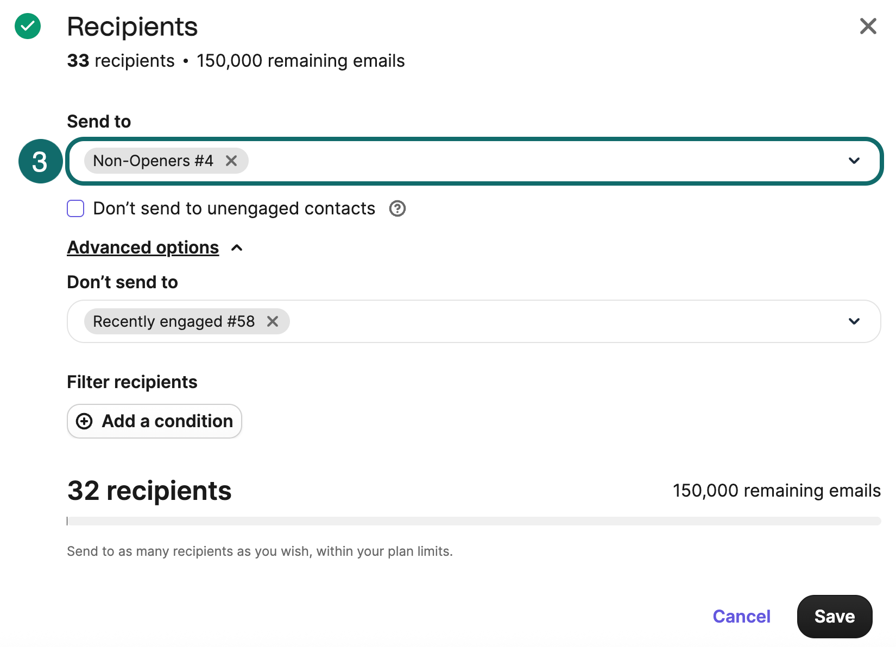Remove the Recently engaged #58 tag
Image resolution: width=896 pixels, height=647 pixels.
point(273,321)
